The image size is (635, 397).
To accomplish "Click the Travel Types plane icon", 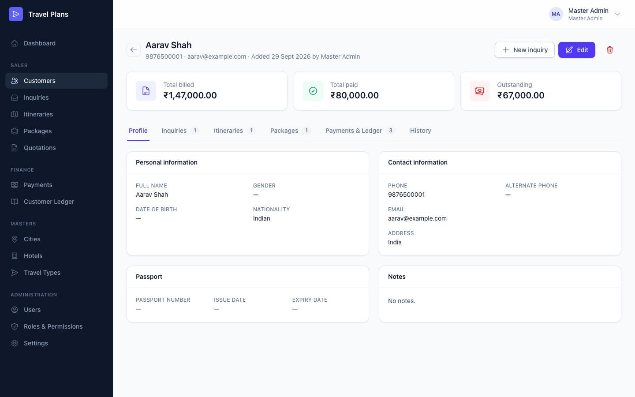I will (x=15, y=273).
